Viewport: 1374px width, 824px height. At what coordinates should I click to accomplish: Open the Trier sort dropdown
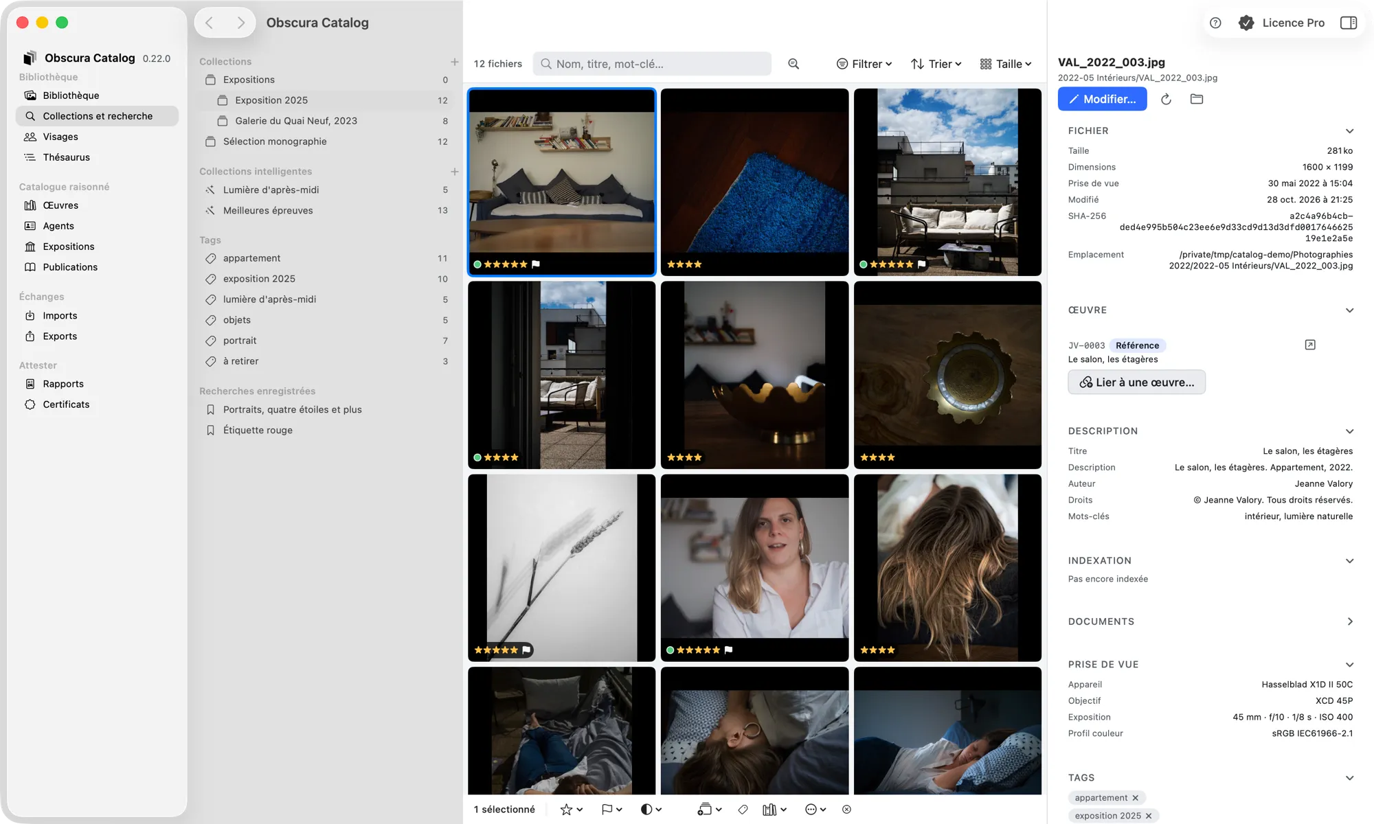pyautogui.click(x=936, y=64)
